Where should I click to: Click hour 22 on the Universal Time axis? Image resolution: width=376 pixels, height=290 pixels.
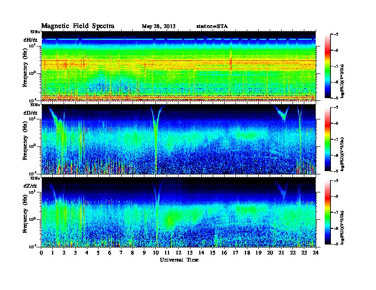293,253
